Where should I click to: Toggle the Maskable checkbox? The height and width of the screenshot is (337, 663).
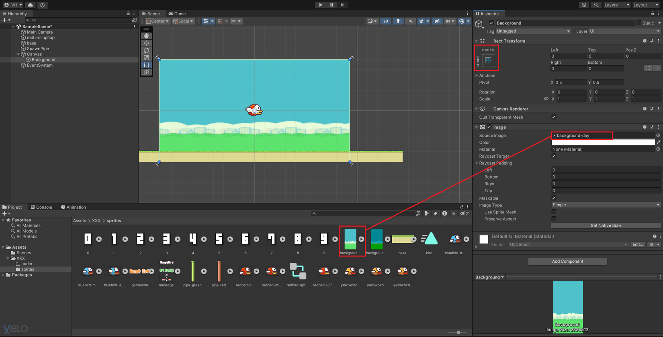pyautogui.click(x=554, y=198)
